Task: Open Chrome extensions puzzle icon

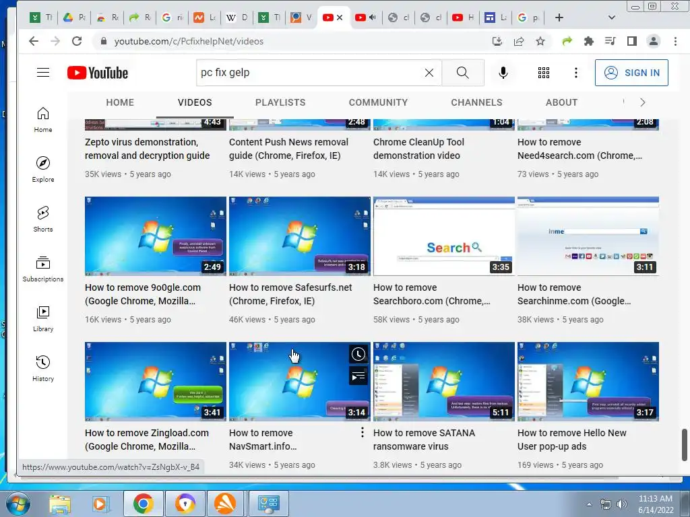Action: pos(588,41)
